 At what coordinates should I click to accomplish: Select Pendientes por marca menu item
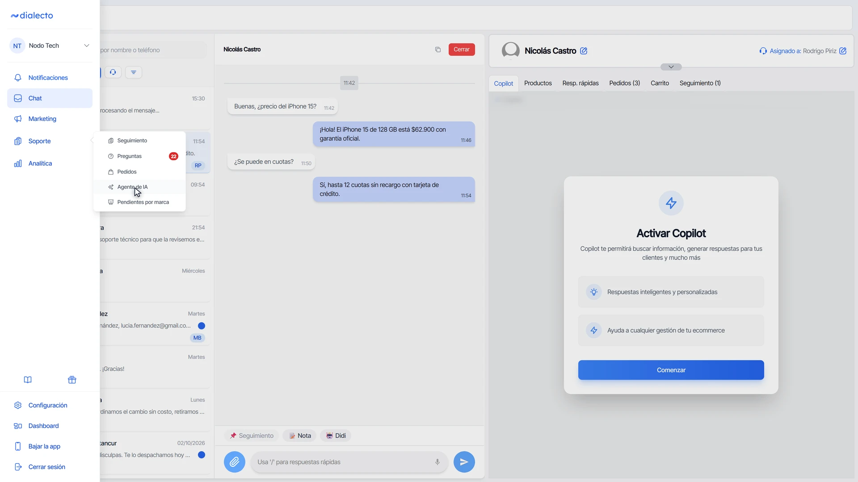pos(139,202)
